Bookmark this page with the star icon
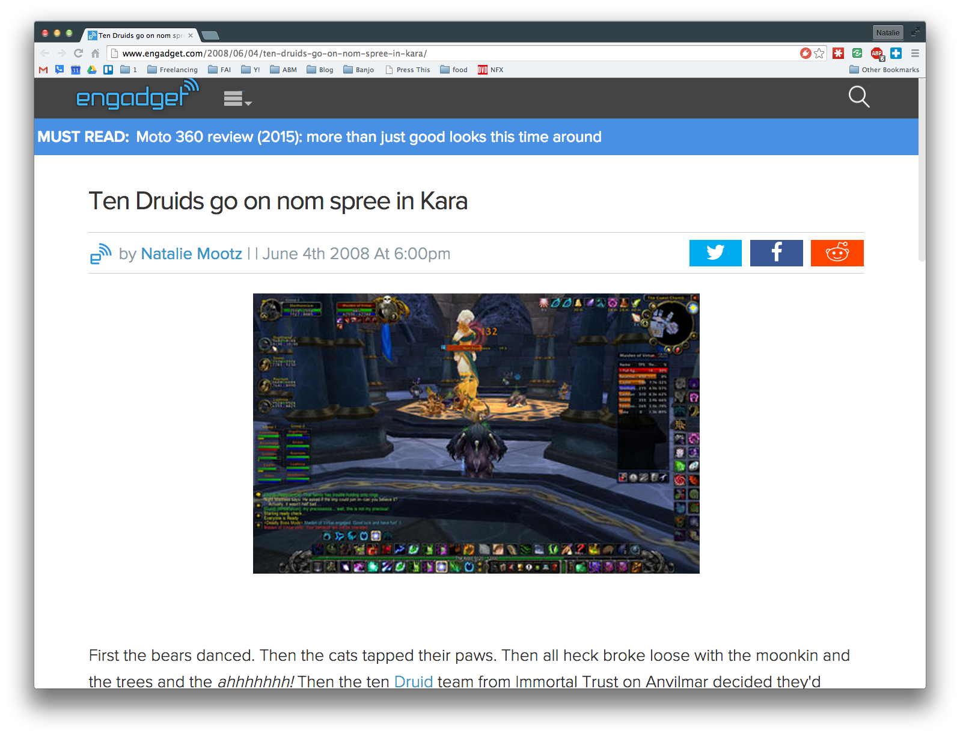Image resolution: width=960 pixels, height=736 pixels. click(x=819, y=53)
